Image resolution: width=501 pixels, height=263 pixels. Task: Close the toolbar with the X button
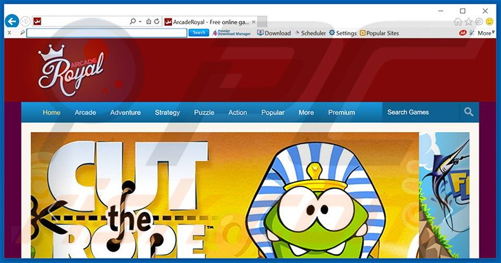click(x=10, y=33)
